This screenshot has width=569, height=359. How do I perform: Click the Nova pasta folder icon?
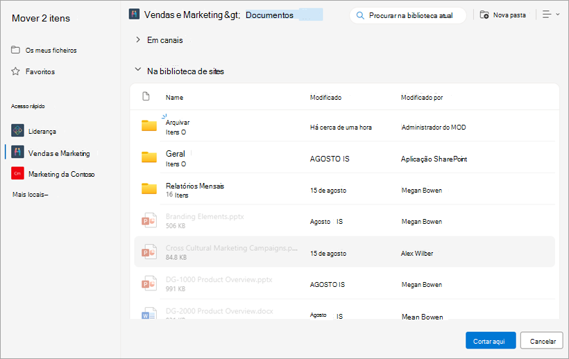484,15
